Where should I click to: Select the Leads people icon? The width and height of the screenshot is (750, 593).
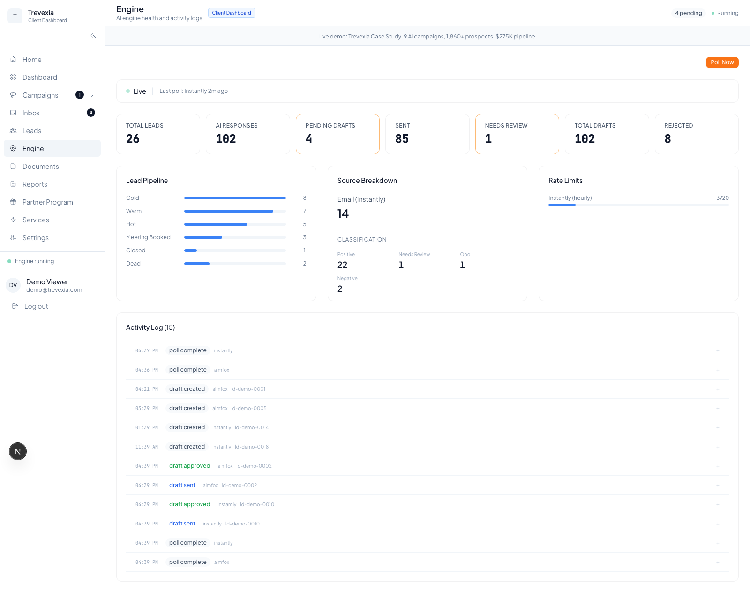13,131
